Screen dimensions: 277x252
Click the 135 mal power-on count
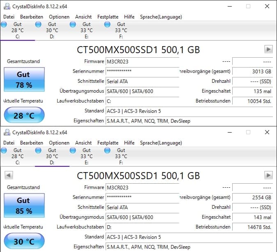click(252, 91)
